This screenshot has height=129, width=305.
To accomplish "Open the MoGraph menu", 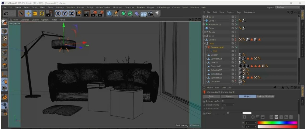I will click(x=117, y=7).
